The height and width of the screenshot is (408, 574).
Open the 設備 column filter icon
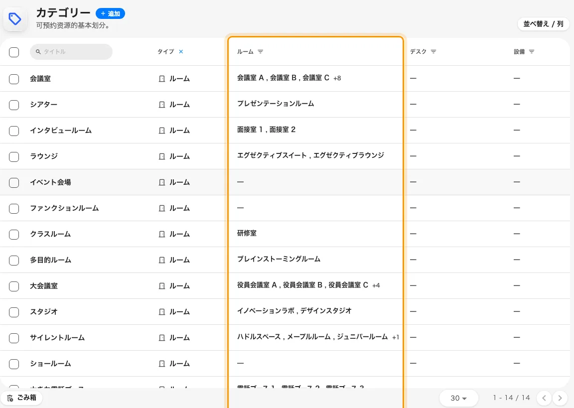532,52
